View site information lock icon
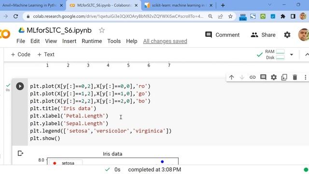Viewport: 309px width, 174px height. [28, 16]
